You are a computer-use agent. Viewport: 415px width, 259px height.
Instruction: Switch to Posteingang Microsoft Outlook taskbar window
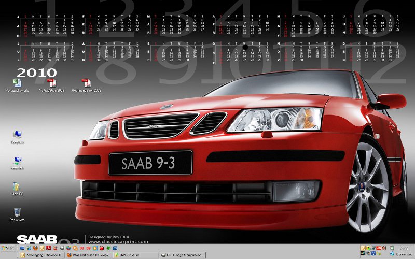42,255
